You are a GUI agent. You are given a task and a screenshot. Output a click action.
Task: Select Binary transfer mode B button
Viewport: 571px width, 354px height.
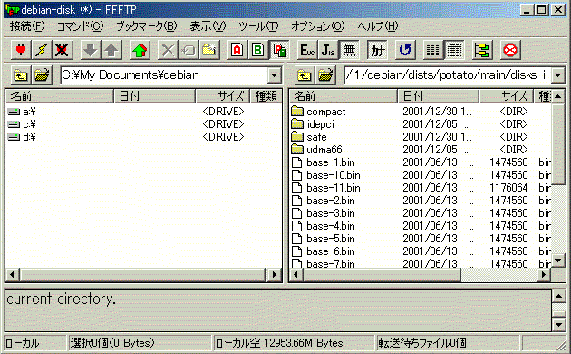257,50
